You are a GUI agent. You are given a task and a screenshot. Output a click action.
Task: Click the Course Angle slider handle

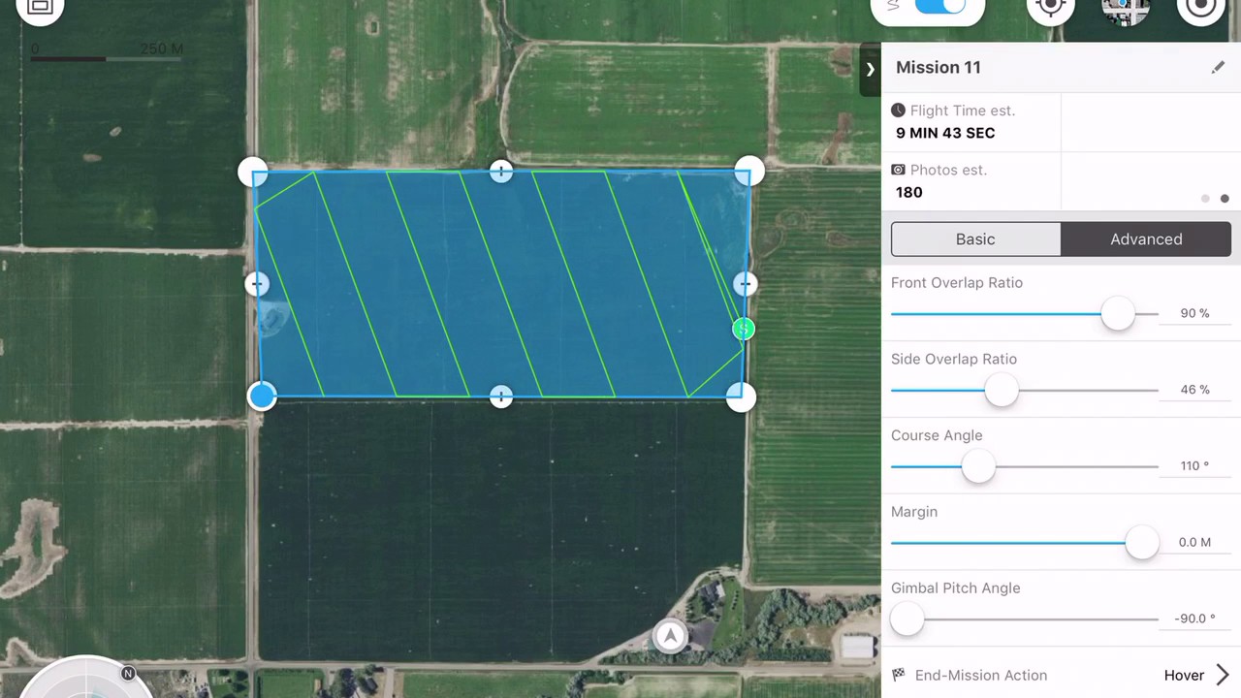click(978, 466)
